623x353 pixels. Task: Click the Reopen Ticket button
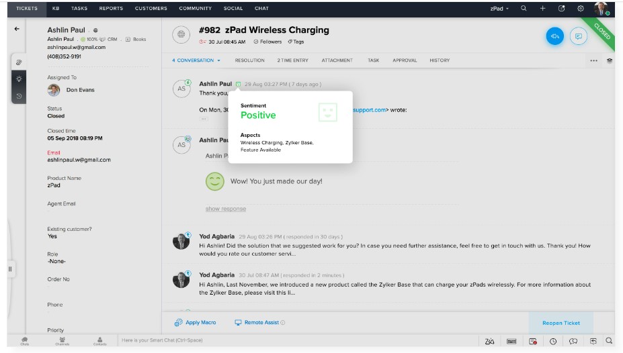coord(561,323)
